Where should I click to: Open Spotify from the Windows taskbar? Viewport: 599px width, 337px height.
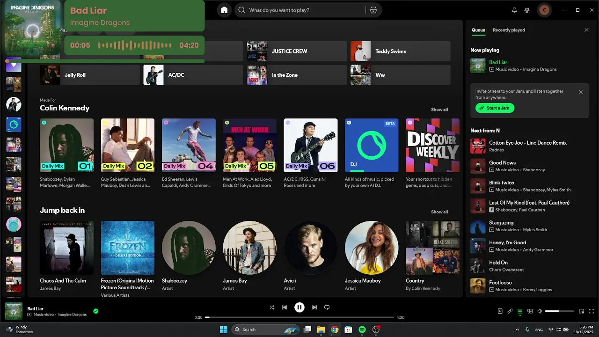[x=362, y=330]
